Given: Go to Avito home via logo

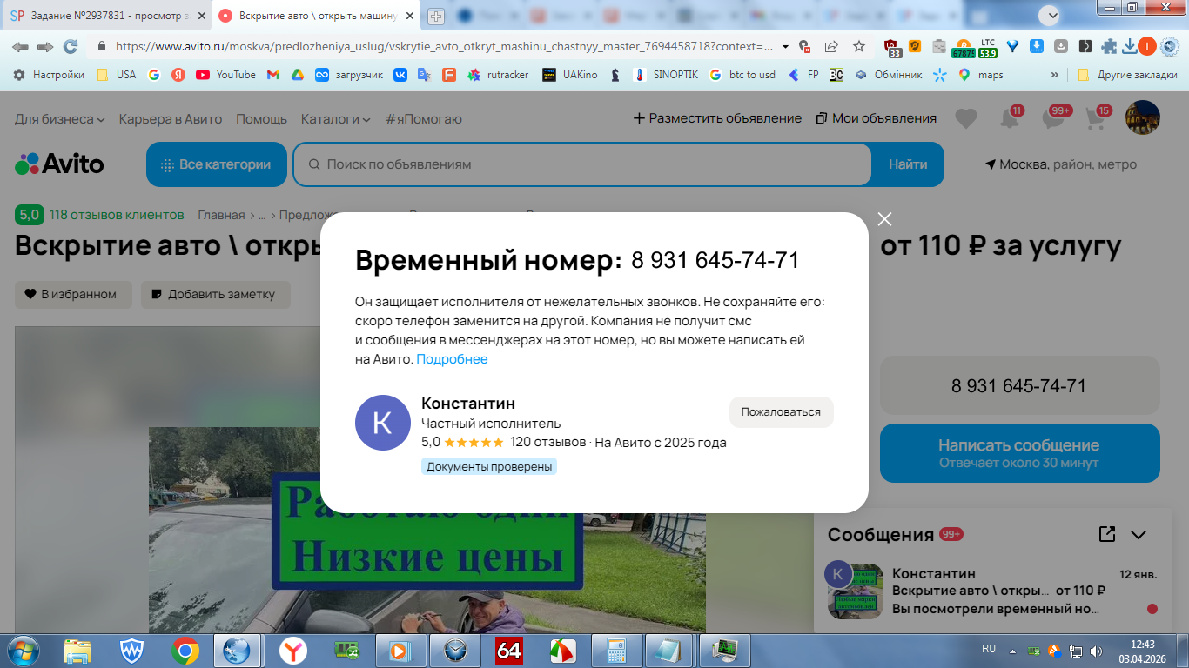Looking at the screenshot, I should pos(59,164).
